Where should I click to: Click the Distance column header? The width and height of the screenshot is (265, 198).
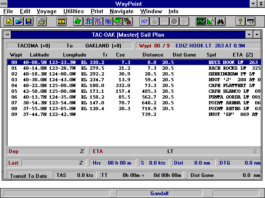click(x=153, y=55)
